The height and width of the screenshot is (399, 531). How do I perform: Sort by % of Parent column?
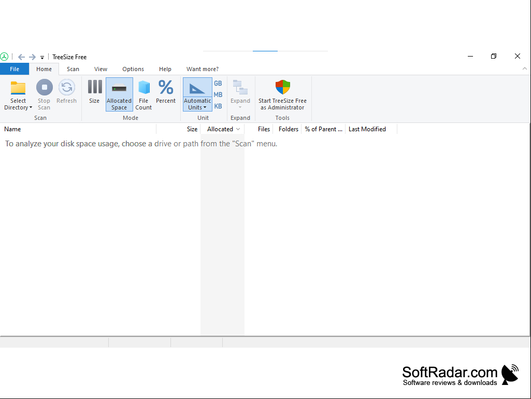point(323,129)
